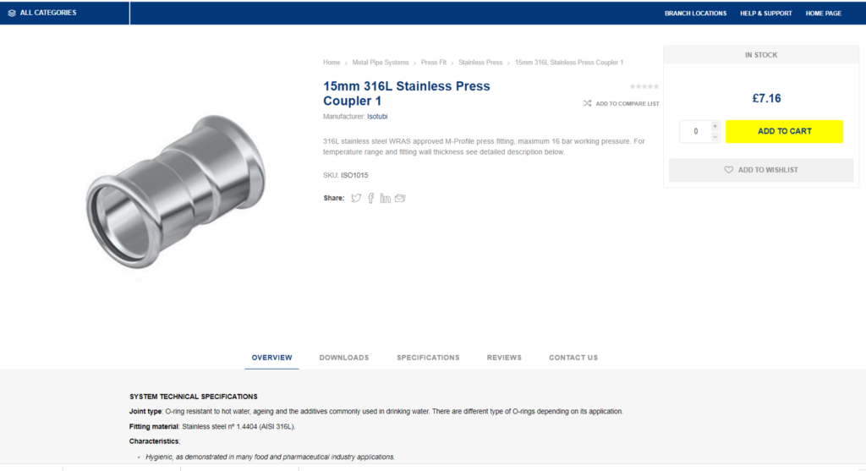Click the product short description paragraph
Screen dimensions: 866x471
pyautogui.click(x=484, y=146)
